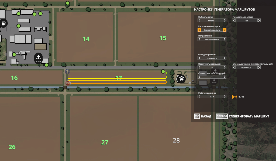276x161 pixels.
Task: Select field number 28 on map
Action: pyautogui.click(x=176, y=140)
